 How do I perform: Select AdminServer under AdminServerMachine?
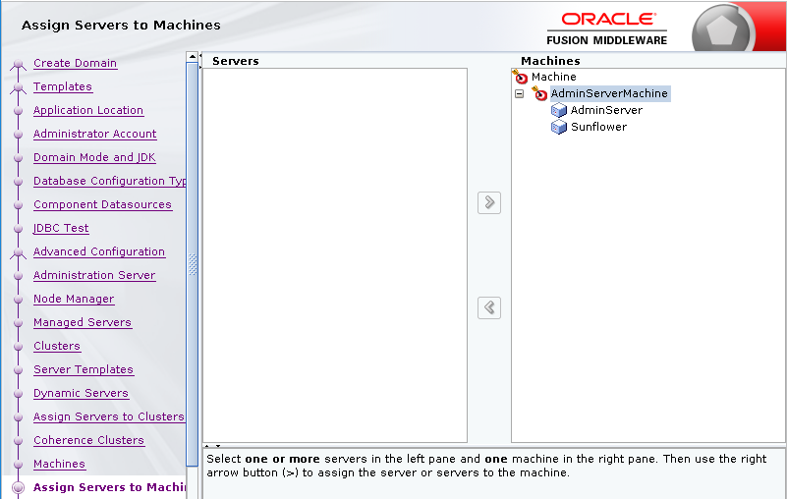(x=606, y=111)
